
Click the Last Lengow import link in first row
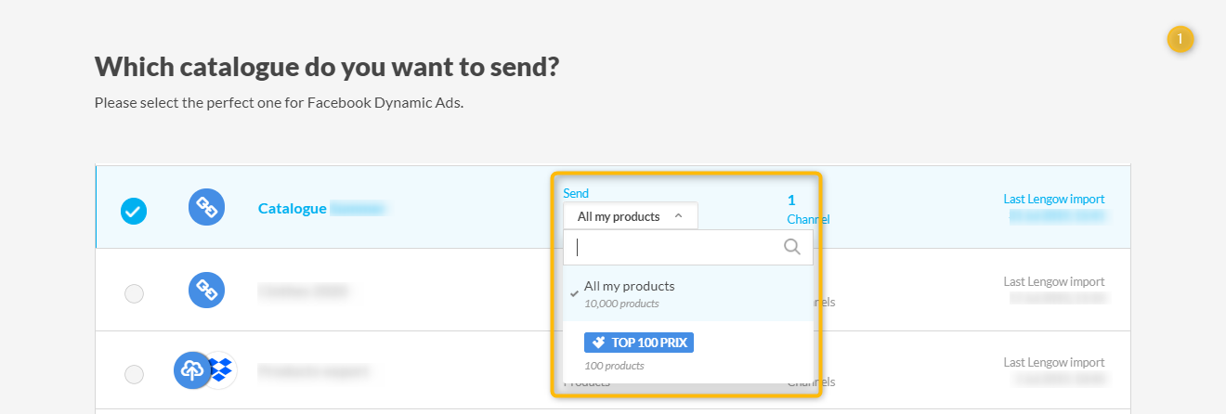coord(1053,200)
